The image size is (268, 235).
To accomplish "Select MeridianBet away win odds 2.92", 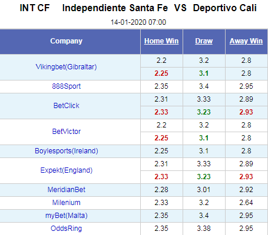I will tap(246, 190).
